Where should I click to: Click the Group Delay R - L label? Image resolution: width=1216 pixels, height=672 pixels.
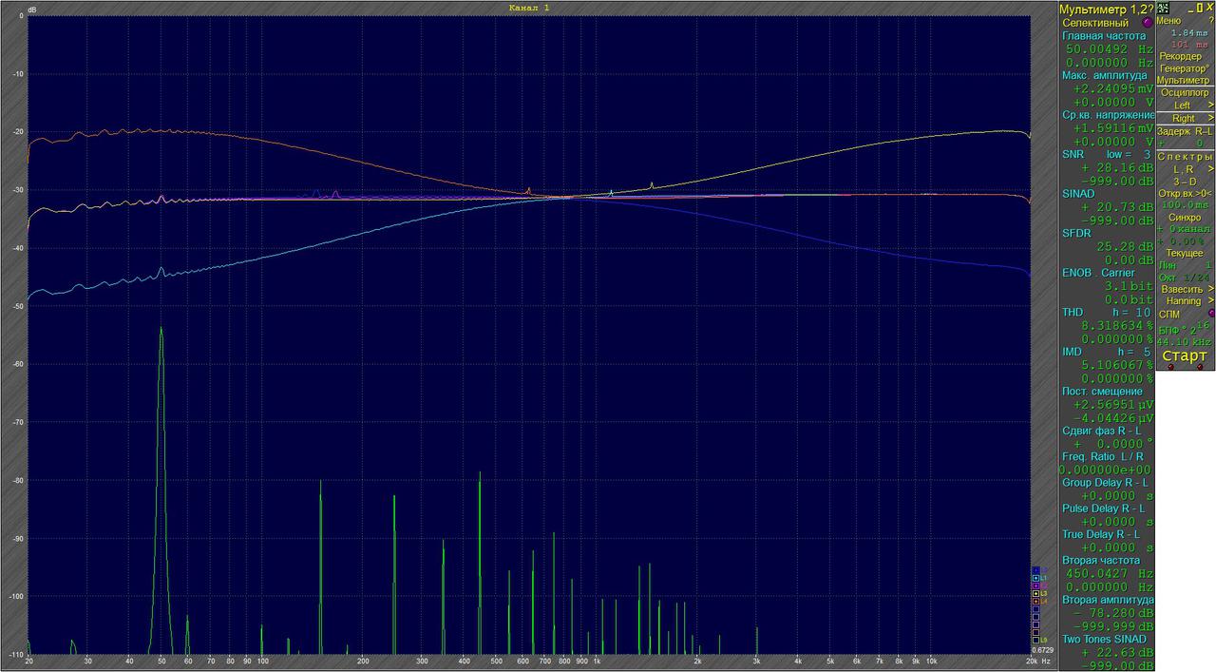click(x=1104, y=483)
